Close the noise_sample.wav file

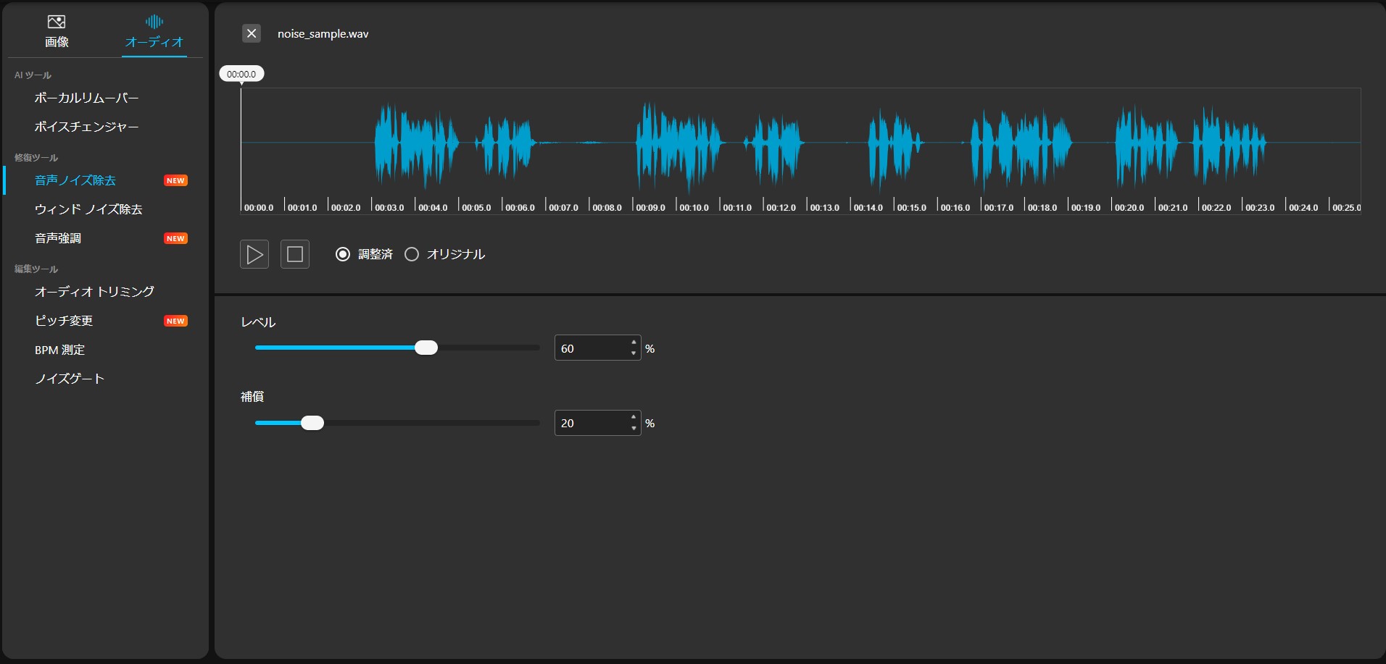coord(252,33)
